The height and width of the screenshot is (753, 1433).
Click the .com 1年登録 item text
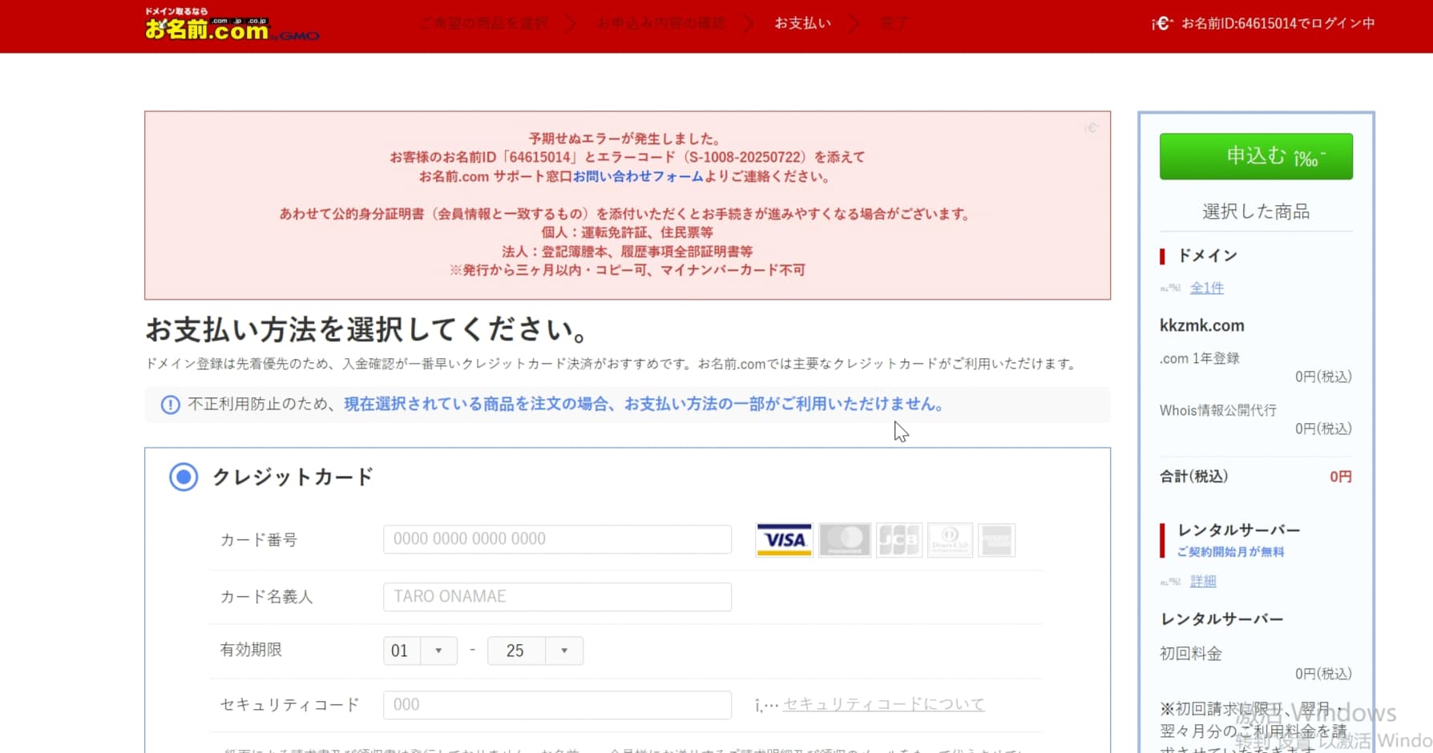[x=1199, y=358]
